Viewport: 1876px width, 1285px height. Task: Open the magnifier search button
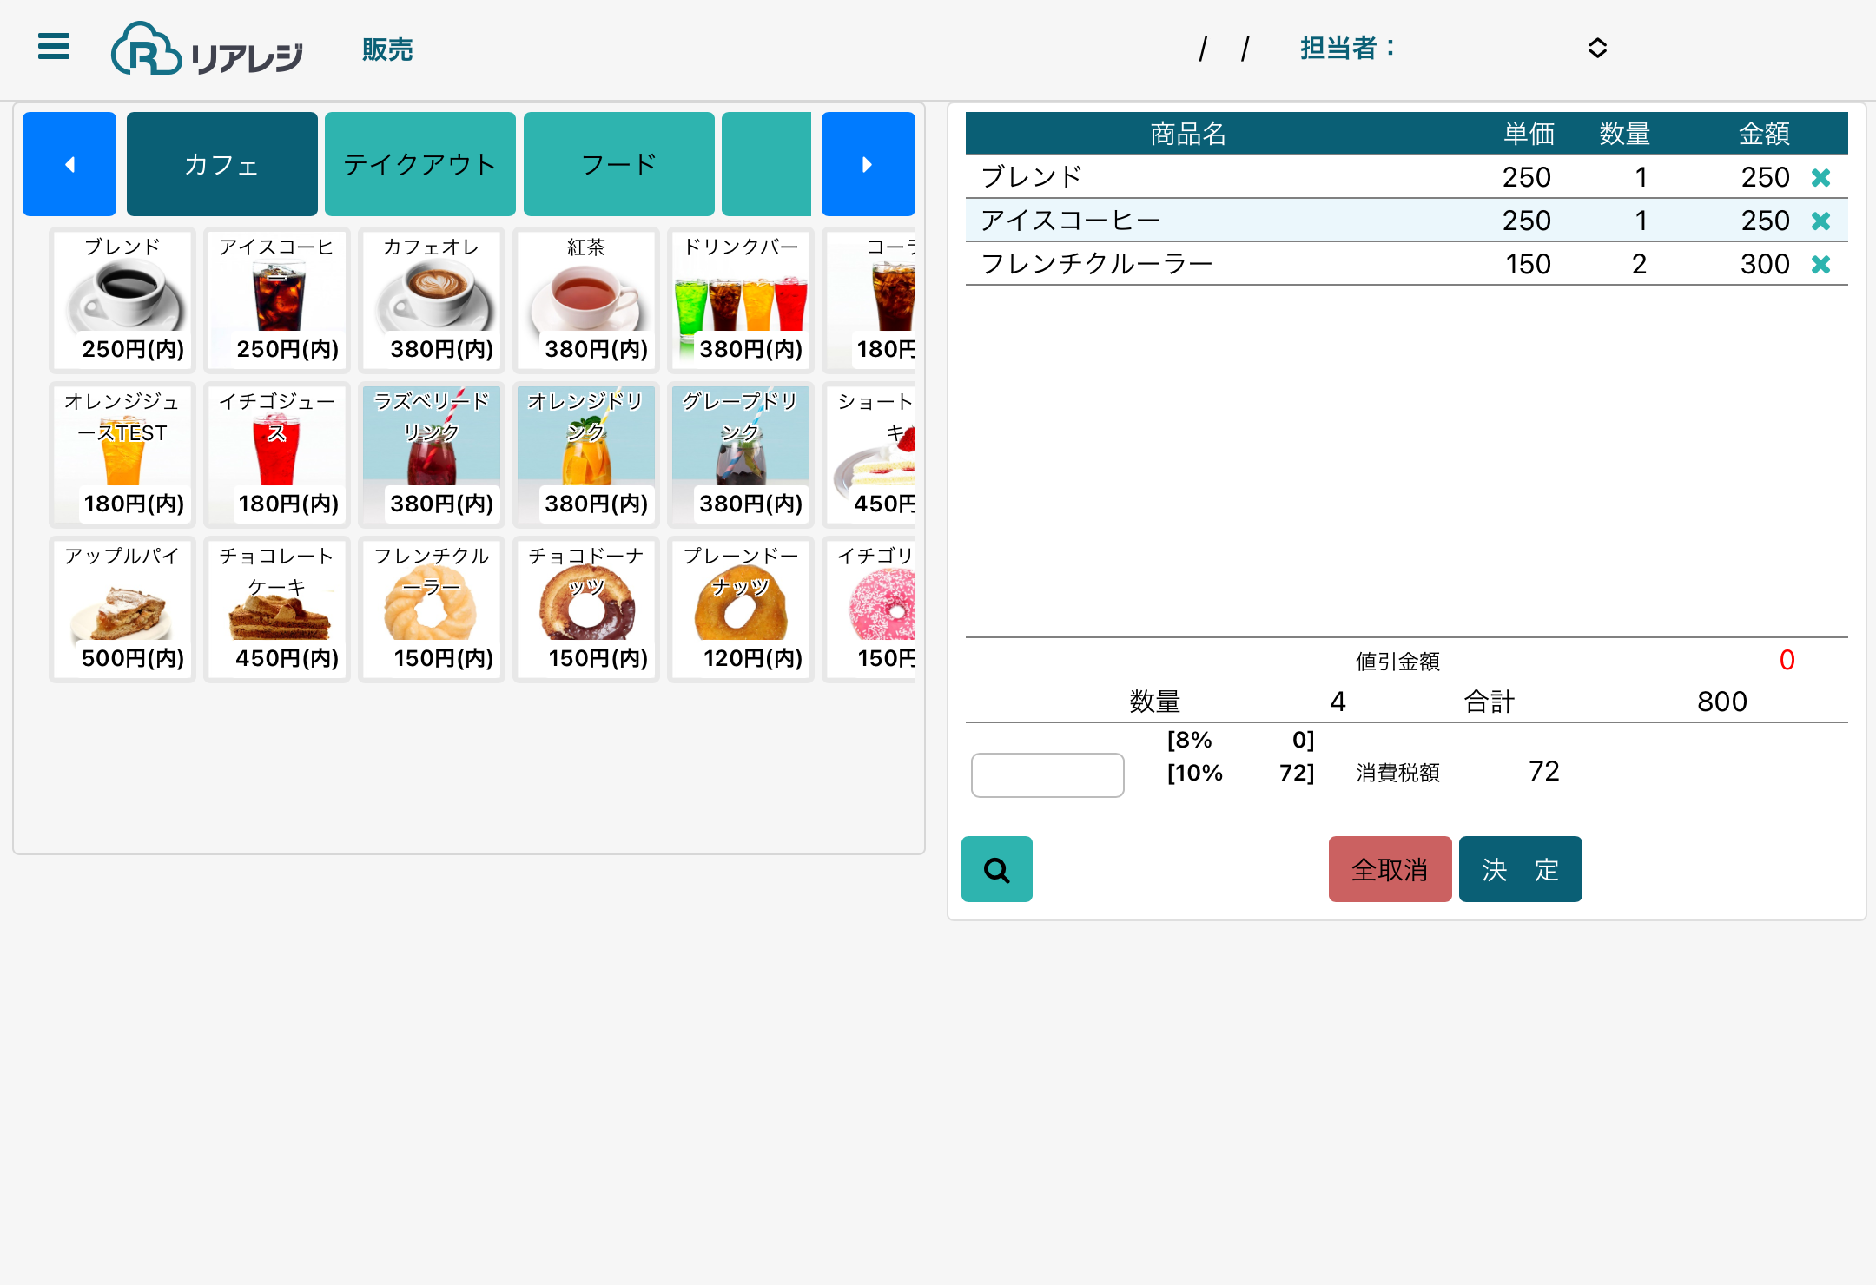pyautogui.click(x=996, y=869)
